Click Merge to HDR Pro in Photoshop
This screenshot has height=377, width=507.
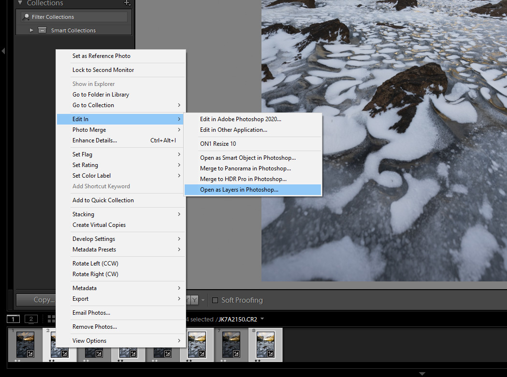click(x=243, y=179)
